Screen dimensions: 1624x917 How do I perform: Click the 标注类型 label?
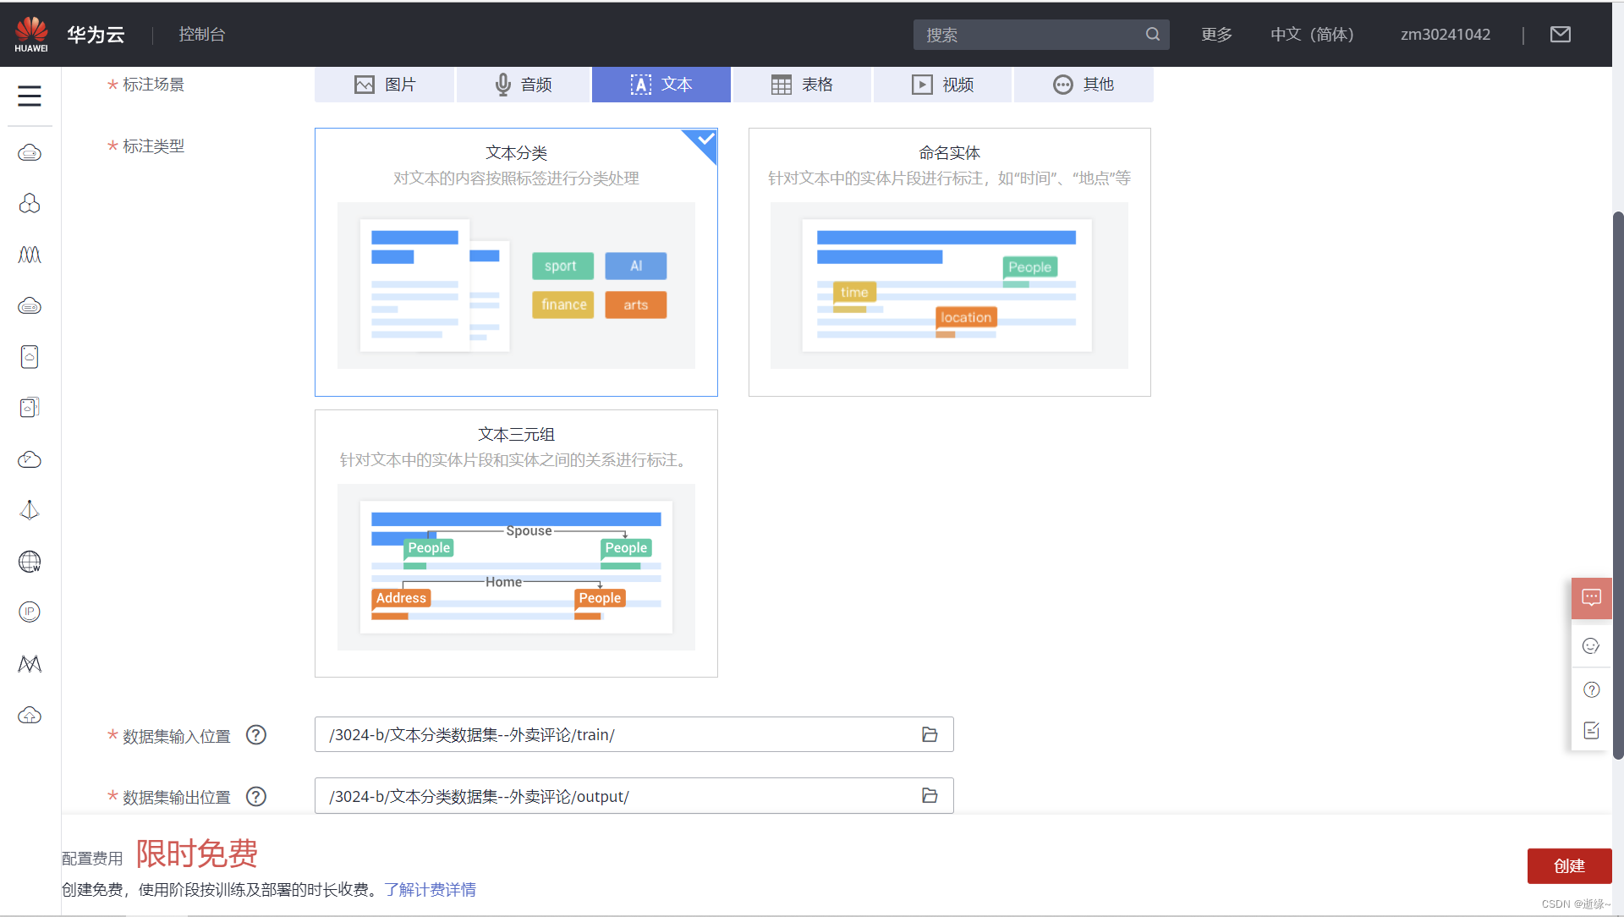153,146
